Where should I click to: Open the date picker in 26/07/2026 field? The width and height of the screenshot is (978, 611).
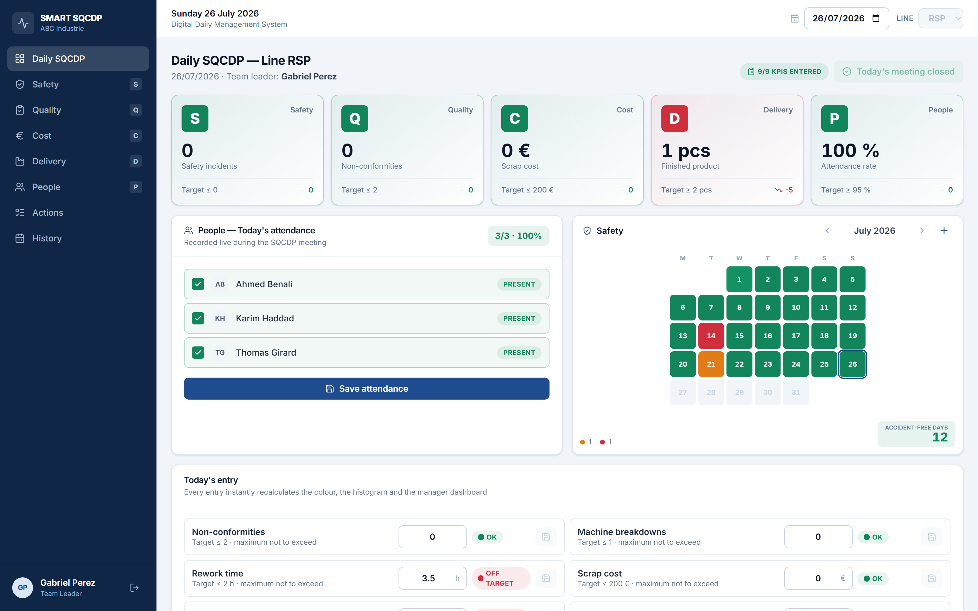pyautogui.click(x=876, y=18)
